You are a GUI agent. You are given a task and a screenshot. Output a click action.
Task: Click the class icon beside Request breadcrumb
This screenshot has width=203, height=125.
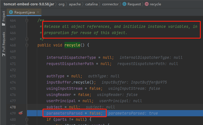click(124, 4)
